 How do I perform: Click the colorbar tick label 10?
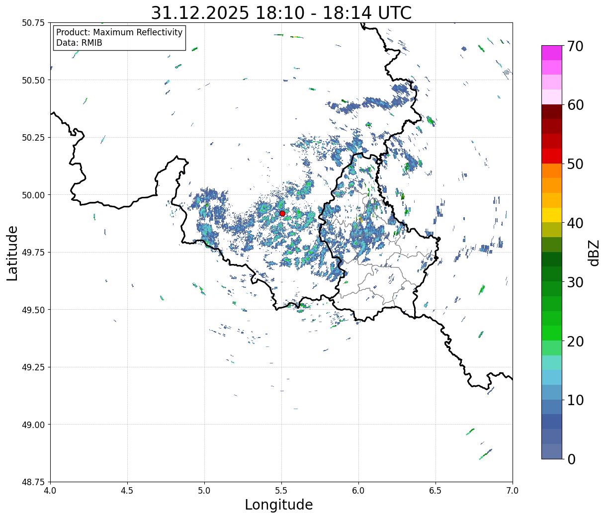coord(575,400)
